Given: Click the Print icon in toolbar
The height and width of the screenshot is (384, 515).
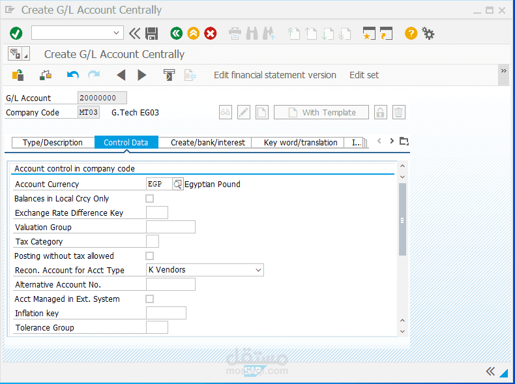Looking at the screenshot, I should click(x=235, y=33).
